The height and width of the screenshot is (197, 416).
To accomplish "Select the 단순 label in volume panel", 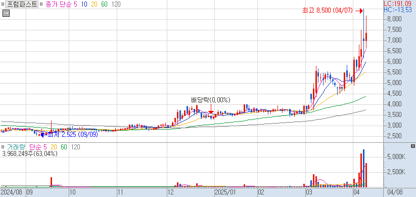I will (x=35, y=147).
